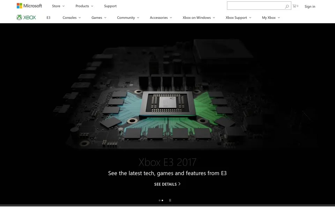The width and height of the screenshot is (335, 209).
Task: Expand the Xbox on Windows menu
Action: tap(199, 17)
